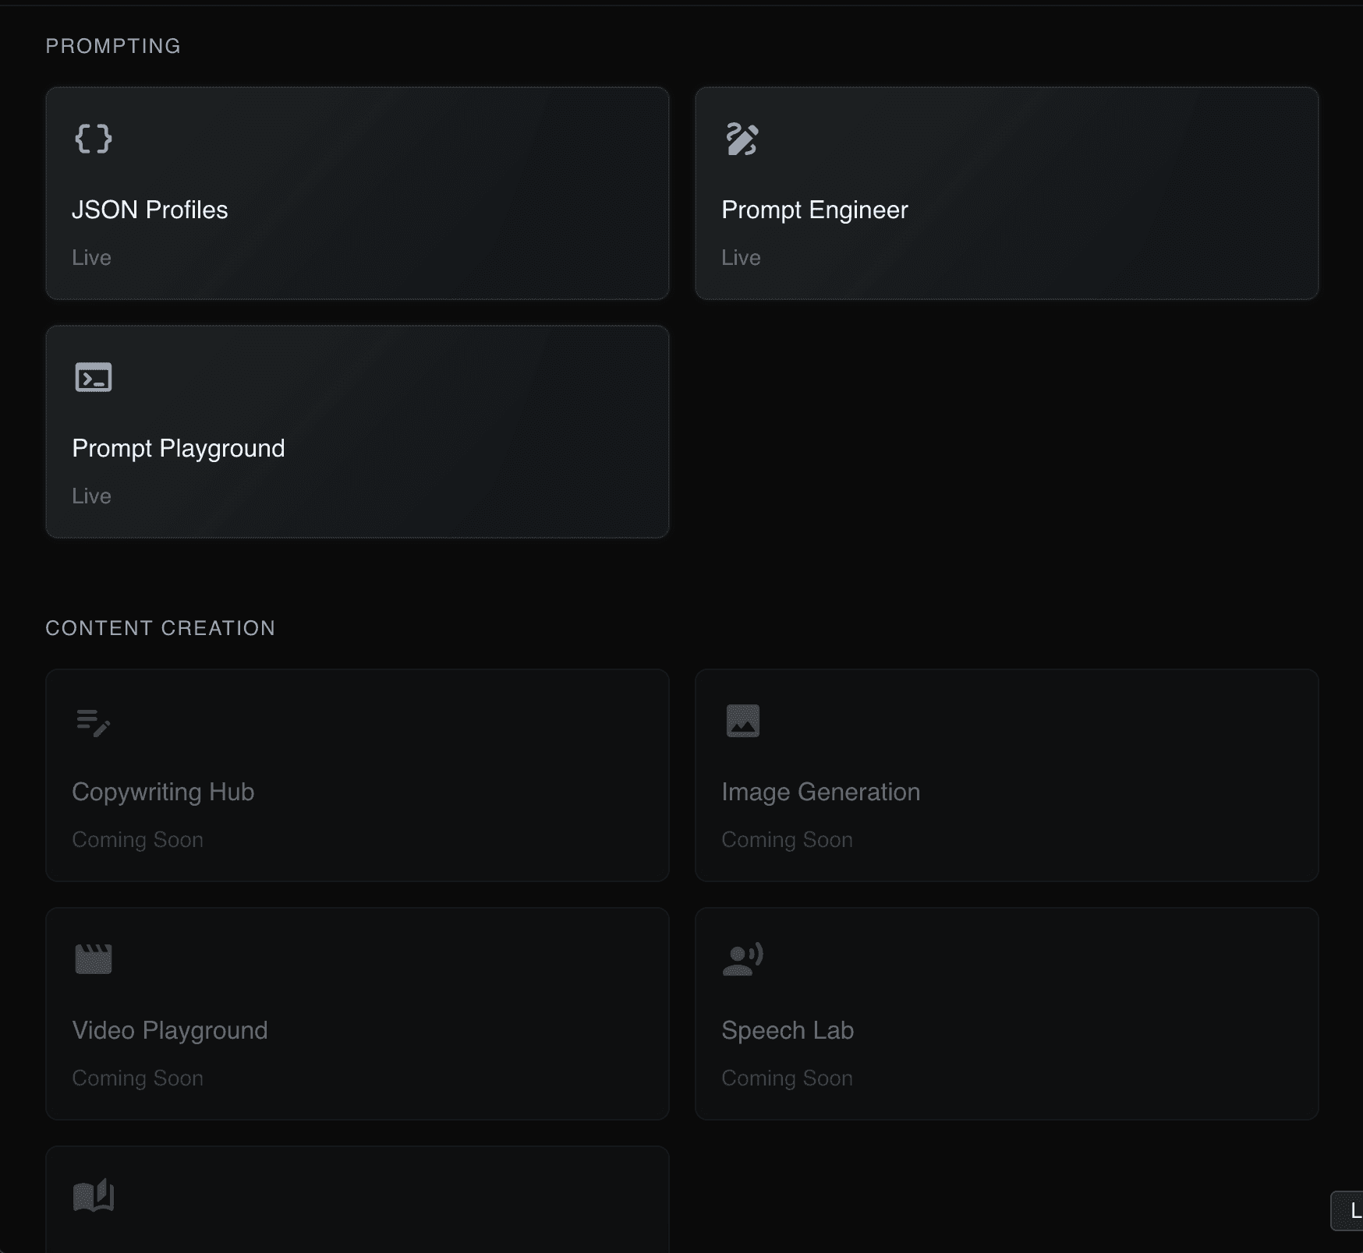Image resolution: width=1363 pixels, height=1253 pixels.
Task: Select the Video Playground title
Action: pyautogui.click(x=170, y=1030)
